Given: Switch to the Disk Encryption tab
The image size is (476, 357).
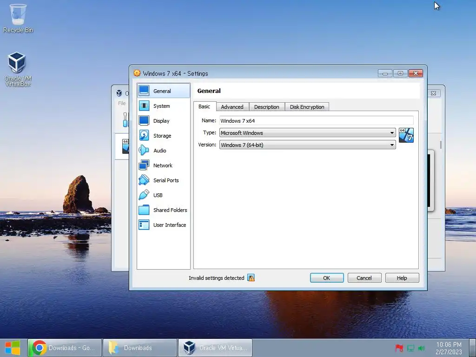Looking at the screenshot, I should 307,107.
